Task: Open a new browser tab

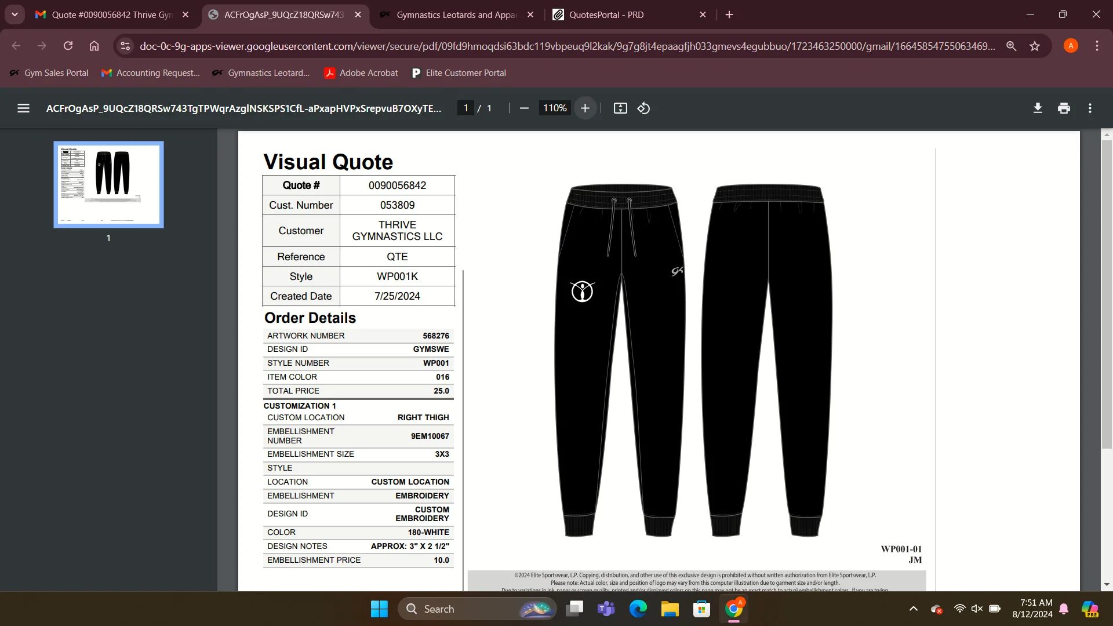Action: (729, 14)
